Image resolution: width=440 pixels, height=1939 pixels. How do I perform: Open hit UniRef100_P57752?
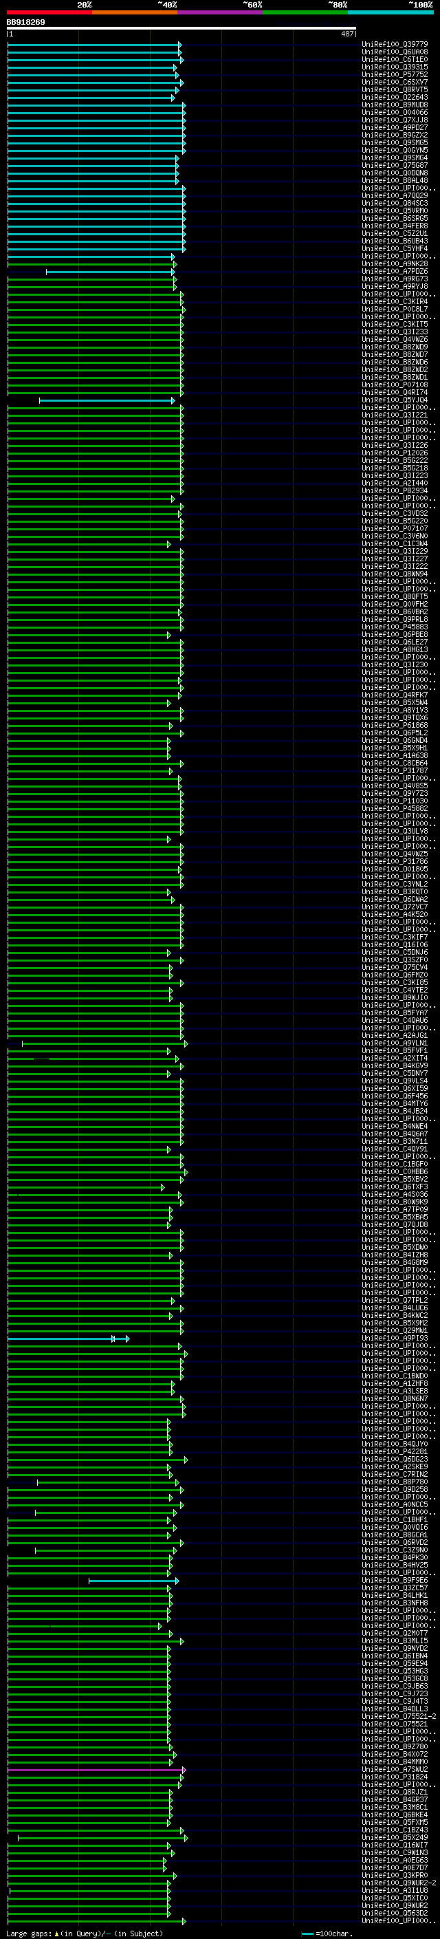coord(395,74)
